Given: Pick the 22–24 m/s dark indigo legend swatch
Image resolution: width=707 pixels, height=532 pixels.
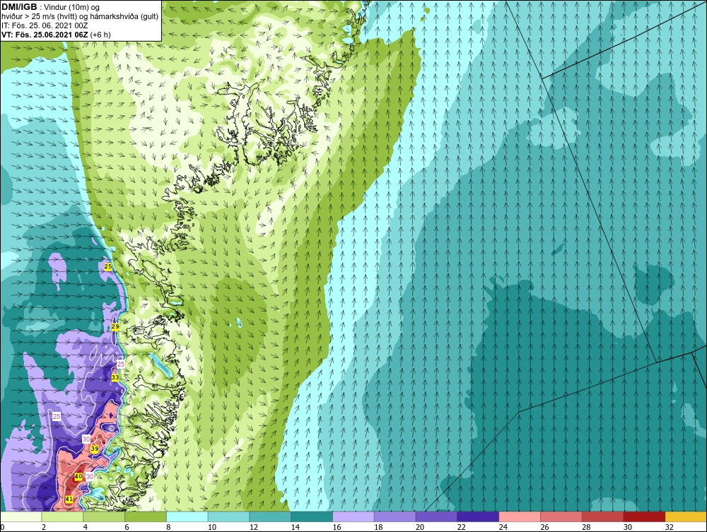Looking at the screenshot, I should click(x=478, y=516).
